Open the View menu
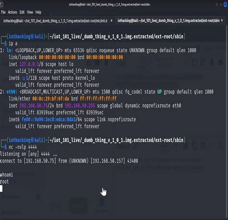This screenshot has width=228, height=220. coord(30,12)
